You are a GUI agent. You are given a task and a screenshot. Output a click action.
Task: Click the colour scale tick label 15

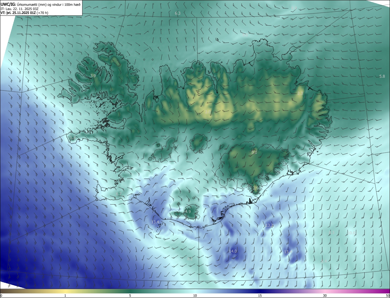coord(260,296)
